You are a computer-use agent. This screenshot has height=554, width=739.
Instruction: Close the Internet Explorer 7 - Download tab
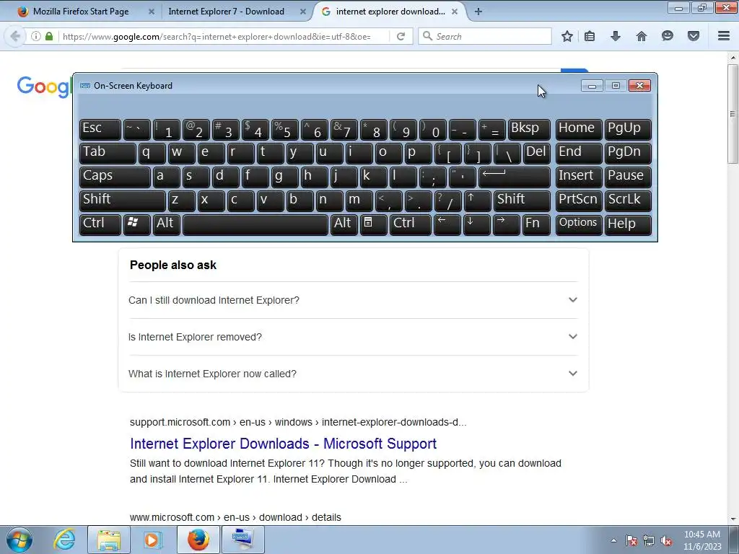[303, 12]
